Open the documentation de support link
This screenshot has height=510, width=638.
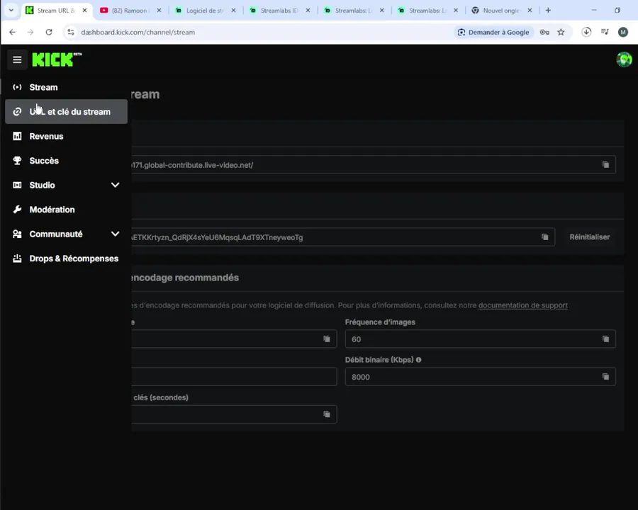pos(523,305)
